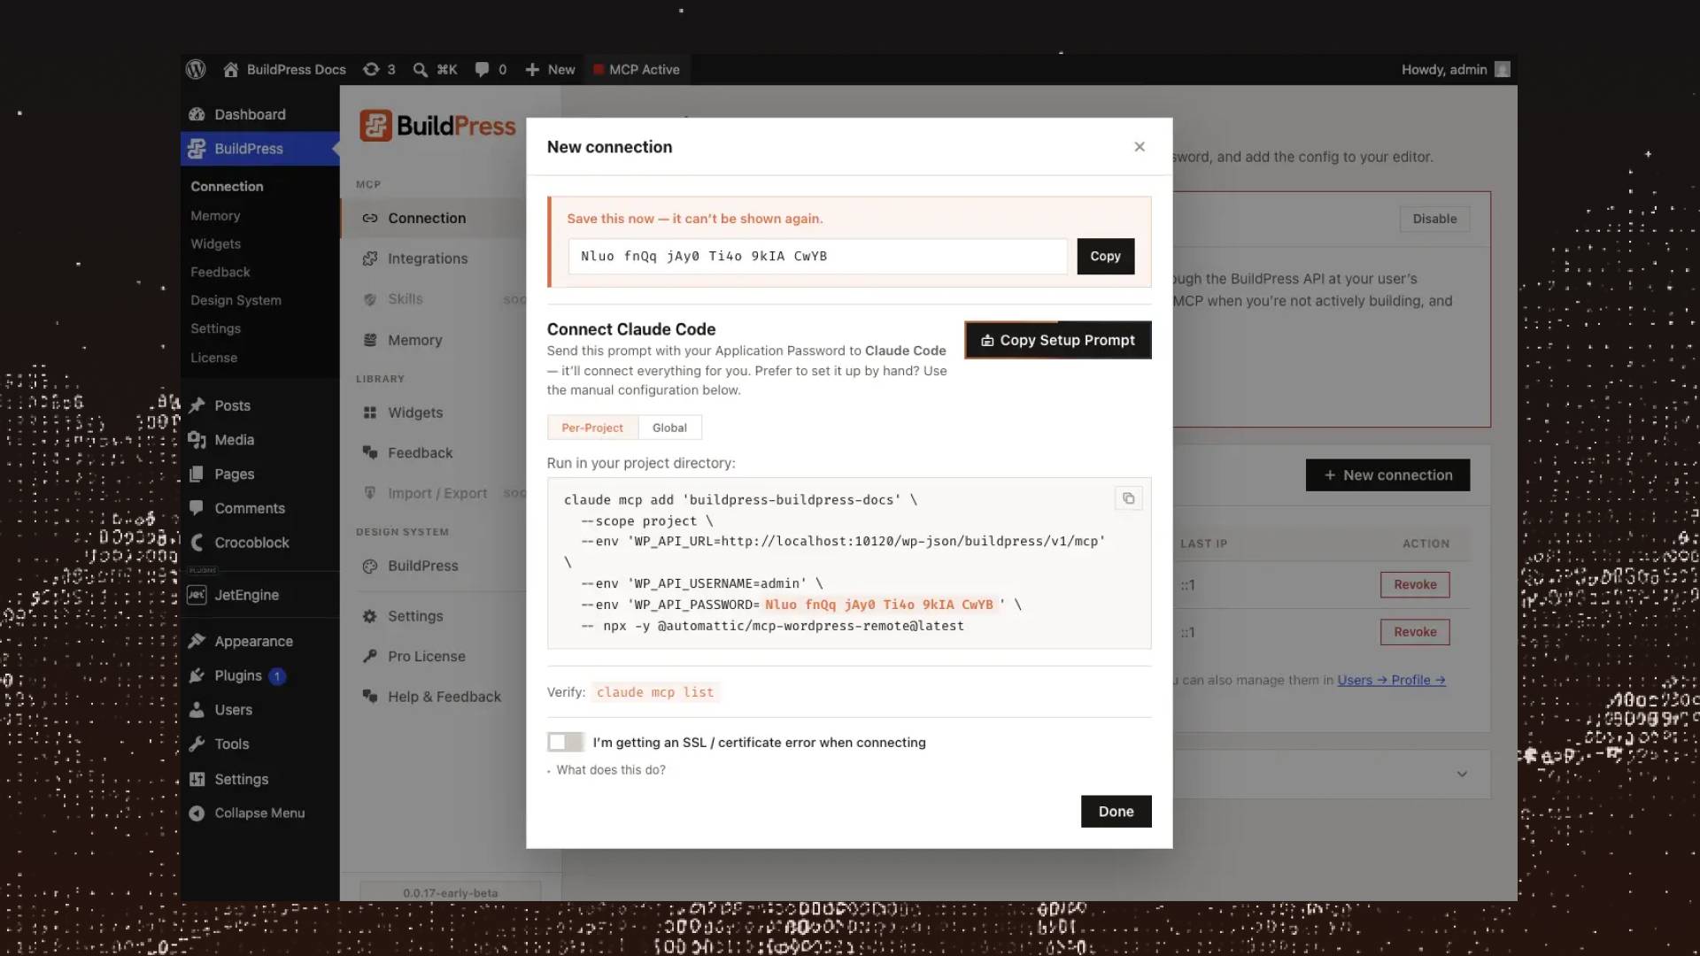Follow the Users → Profile link
Screen dimensions: 1700x956
(1391, 680)
